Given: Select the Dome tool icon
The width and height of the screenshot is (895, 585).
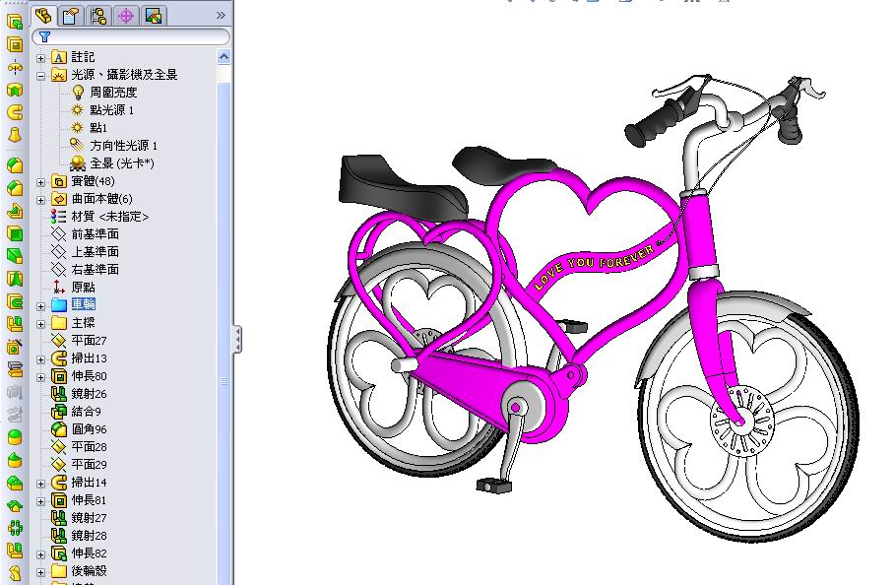Looking at the screenshot, I should click(x=15, y=437).
